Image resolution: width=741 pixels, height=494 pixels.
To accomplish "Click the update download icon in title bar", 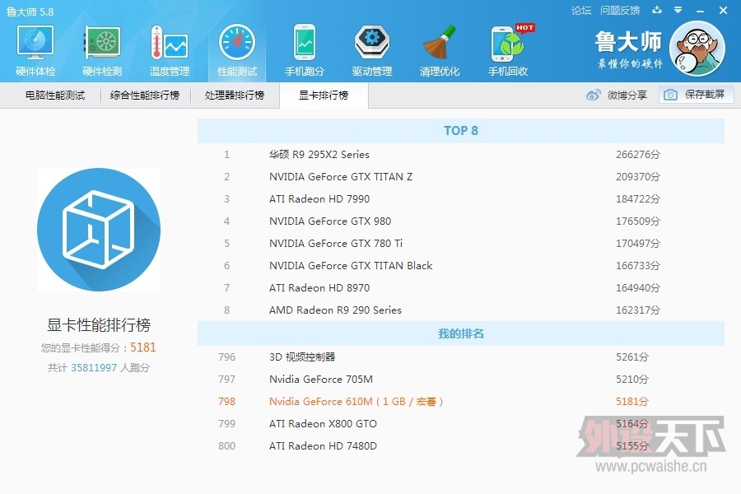I will 656,11.
